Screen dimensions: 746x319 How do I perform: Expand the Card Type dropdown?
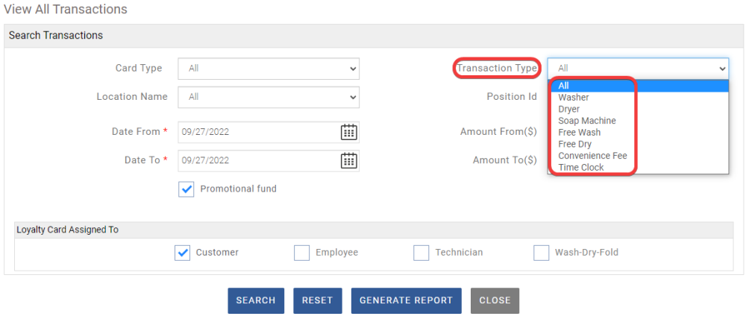click(x=269, y=69)
